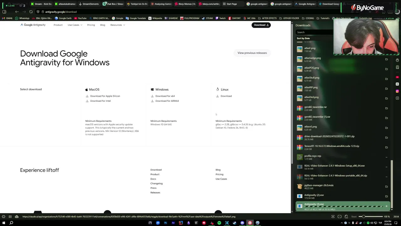Click the zoom Reset button in status bar

pos(354,217)
